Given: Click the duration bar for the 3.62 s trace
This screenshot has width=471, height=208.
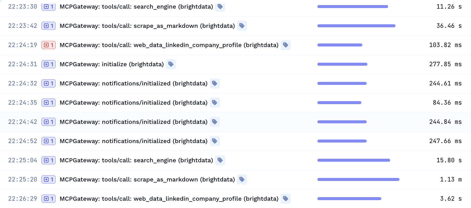Looking at the screenshot, I should pos(349,199).
